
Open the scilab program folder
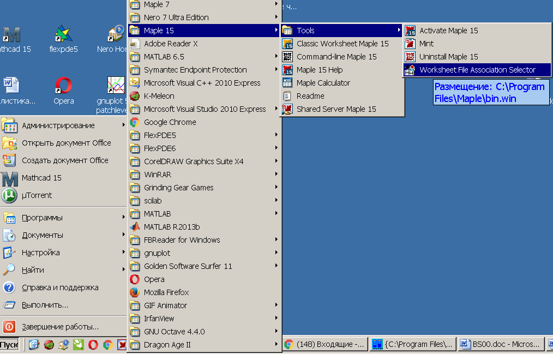click(204, 201)
